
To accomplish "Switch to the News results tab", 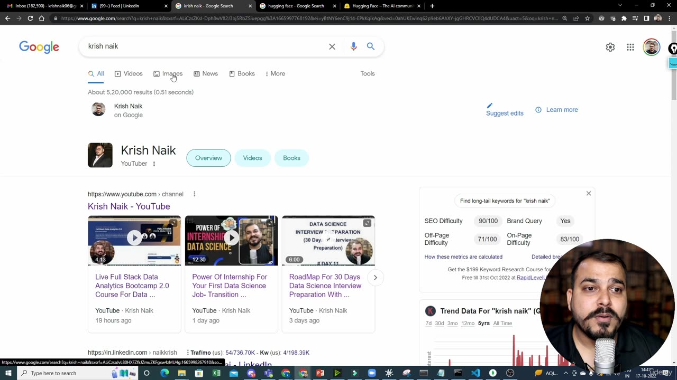I will [x=206, y=74].
